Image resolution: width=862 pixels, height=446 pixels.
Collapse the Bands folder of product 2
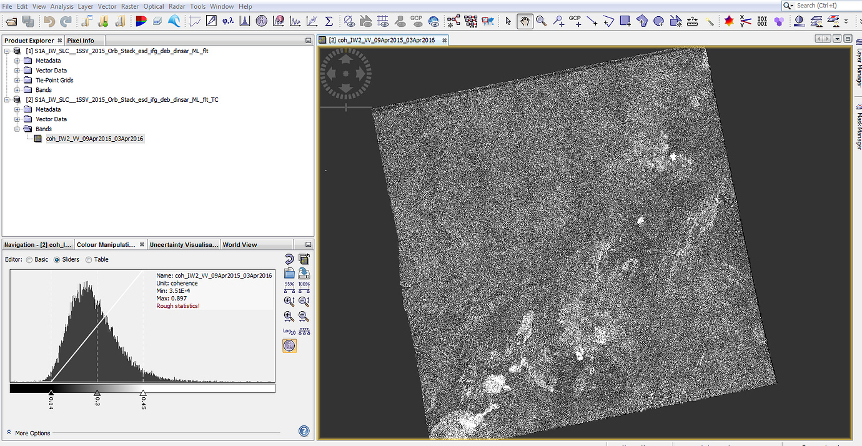coord(16,129)
